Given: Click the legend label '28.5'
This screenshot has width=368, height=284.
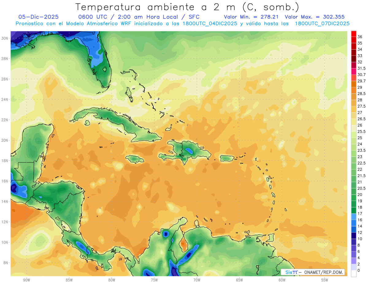Looking at the screenshot, I should [362, 93].
